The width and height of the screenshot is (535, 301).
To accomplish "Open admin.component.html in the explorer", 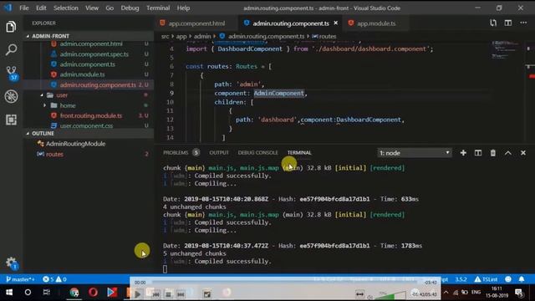I will coord(91,43).
